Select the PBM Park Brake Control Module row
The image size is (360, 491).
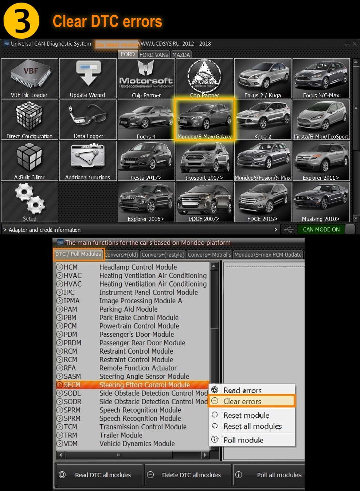click(x=133, y=317)
